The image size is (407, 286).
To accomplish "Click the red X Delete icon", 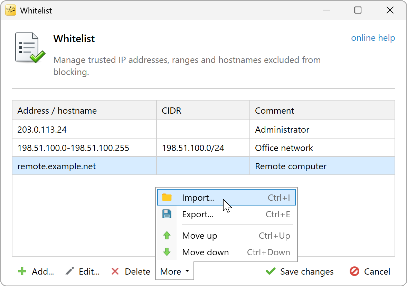I will click(115, 271).
